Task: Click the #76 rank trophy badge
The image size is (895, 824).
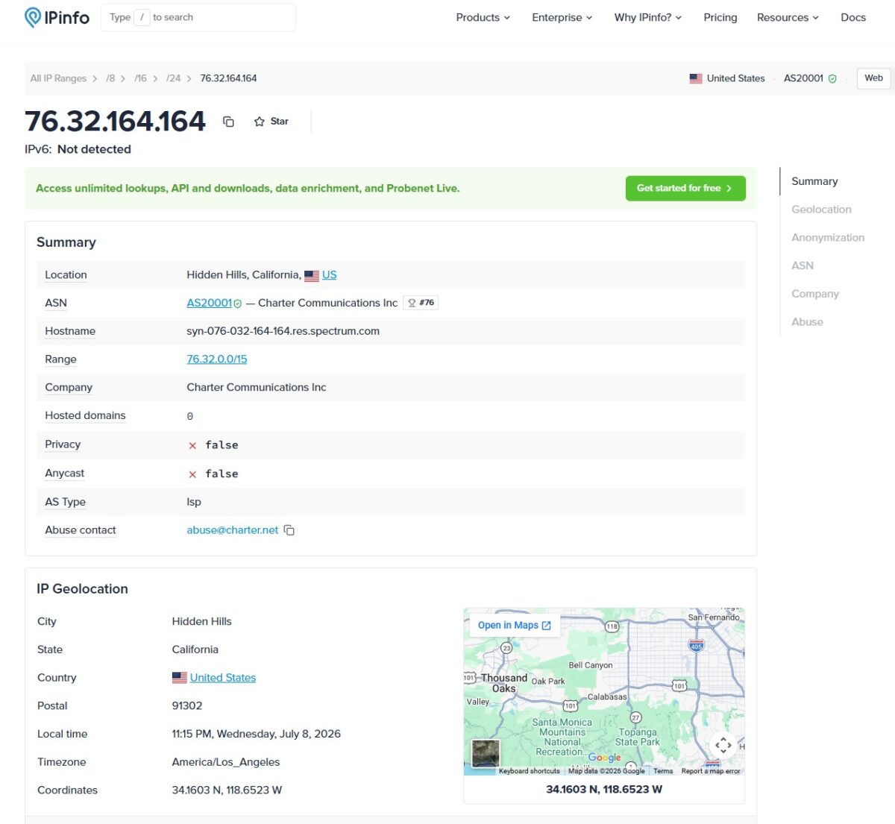Action: [x=421, y=303]
